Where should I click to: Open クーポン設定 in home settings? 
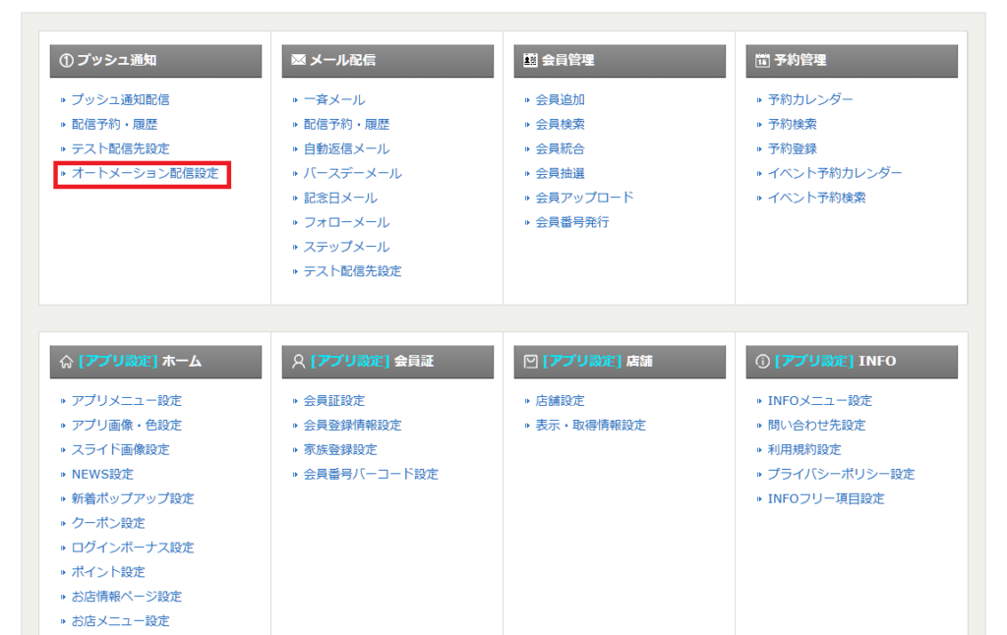coord(108,523)
